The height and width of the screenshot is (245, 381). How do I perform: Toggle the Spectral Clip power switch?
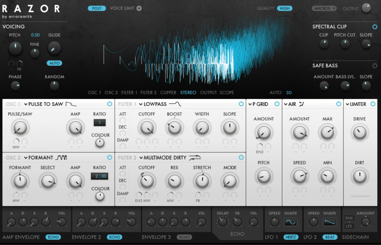375,26
